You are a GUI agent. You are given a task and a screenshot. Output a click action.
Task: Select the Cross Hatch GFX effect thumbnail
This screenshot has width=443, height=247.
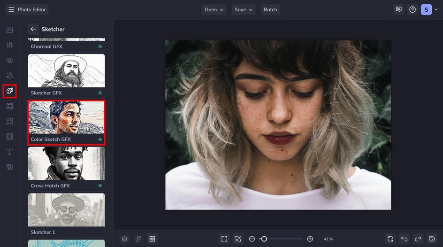(x=66, y=164)
